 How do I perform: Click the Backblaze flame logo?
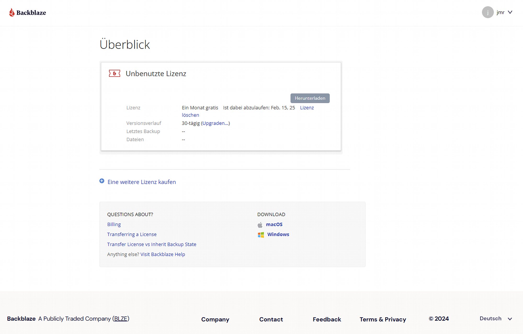[12, 12]
